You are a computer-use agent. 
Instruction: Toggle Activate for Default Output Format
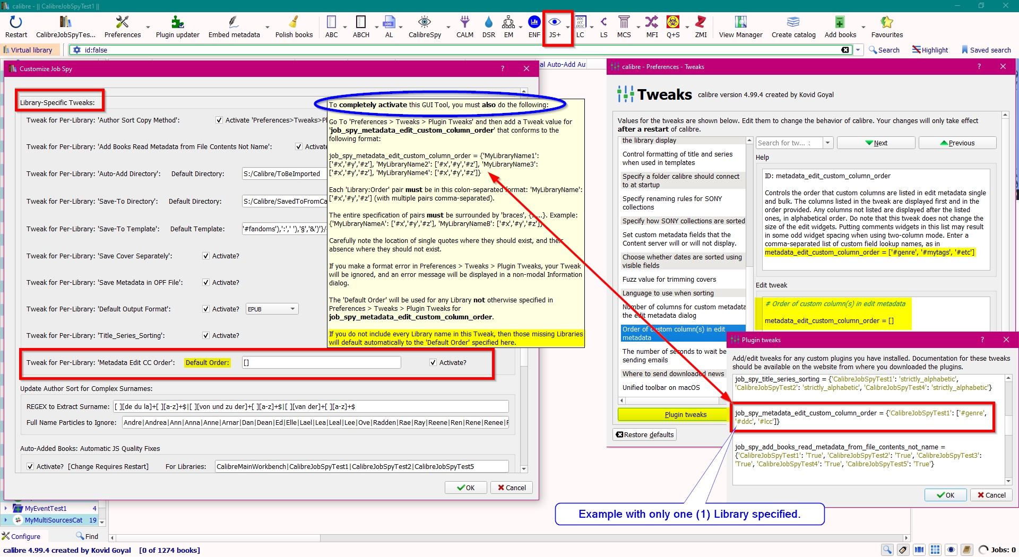pyautogui.click(x=206, y=309)
